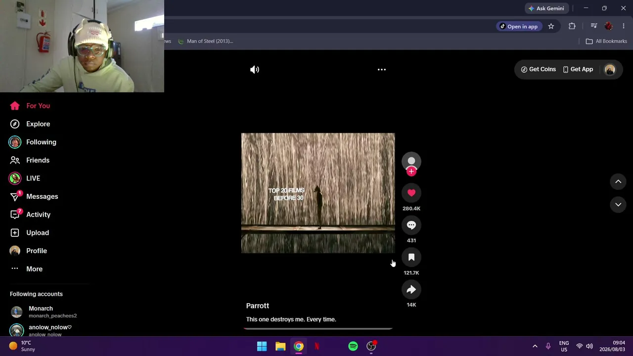This screenshot has height=356, width=633.
Task: Click the microphone icon in the system tray
Action: (548, 346)
